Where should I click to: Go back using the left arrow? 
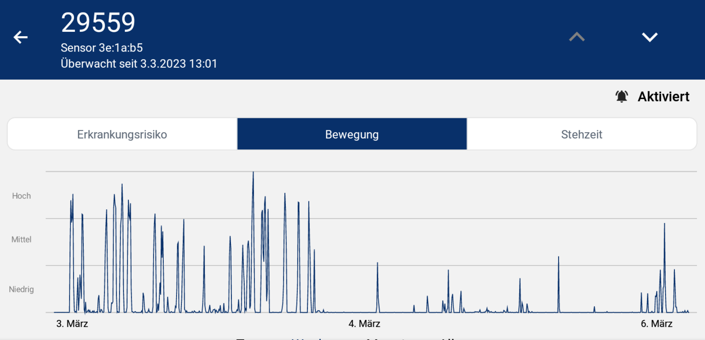click(x=21, y=37)
